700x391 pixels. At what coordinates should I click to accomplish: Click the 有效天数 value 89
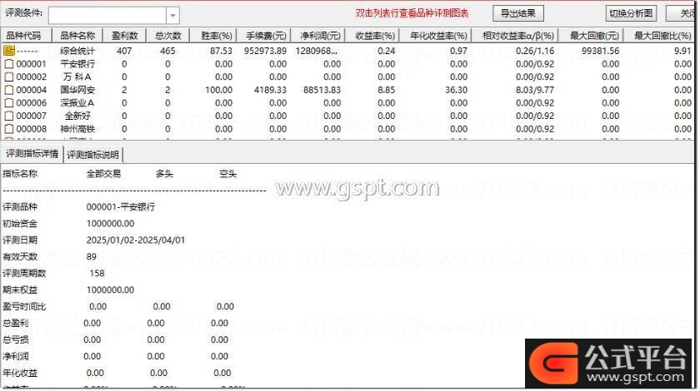pyautogui.click(x=91, y=256)
